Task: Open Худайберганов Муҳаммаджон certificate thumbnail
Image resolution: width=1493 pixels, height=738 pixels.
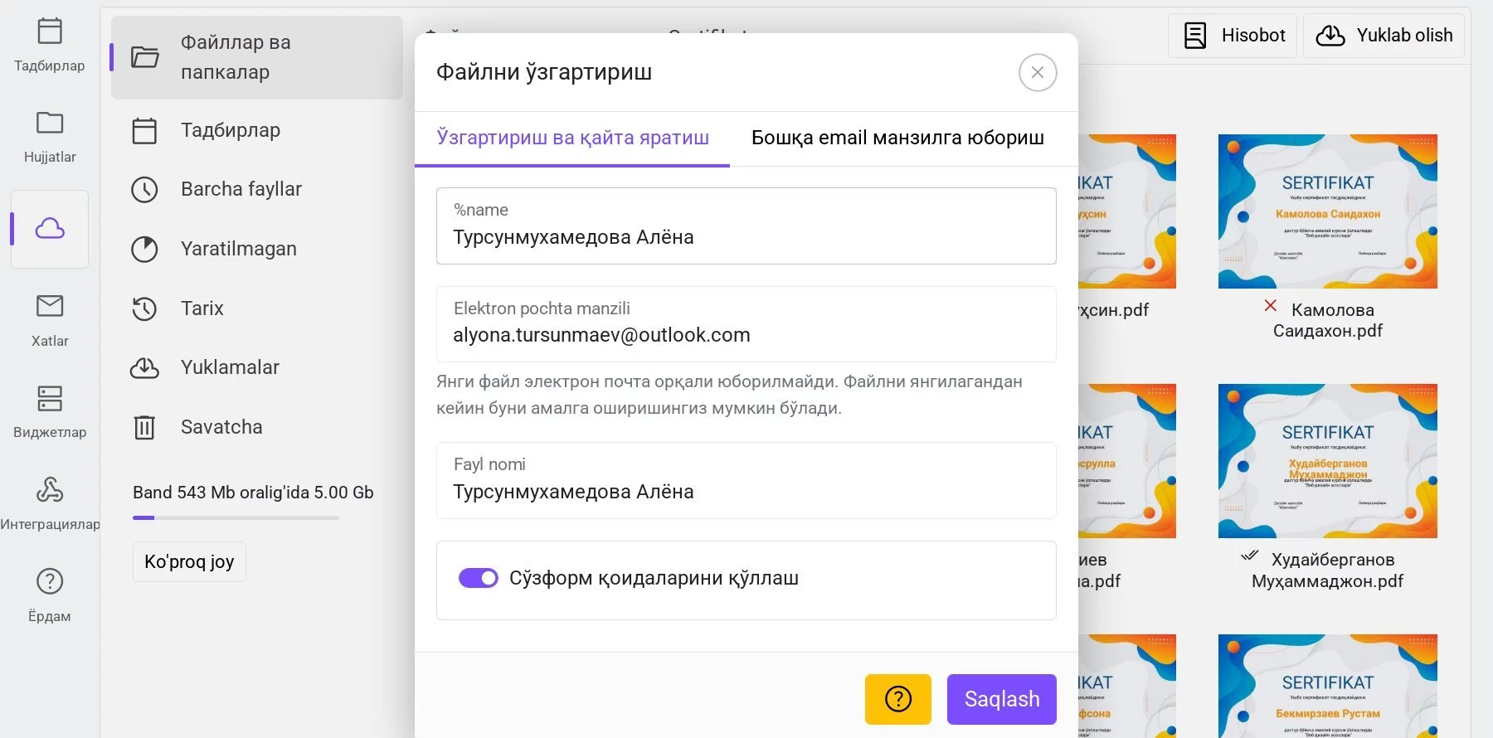Action: [1327, 461]
